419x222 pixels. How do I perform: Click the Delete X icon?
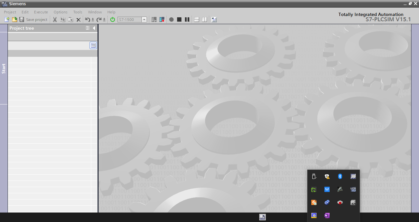pos(79,20)
